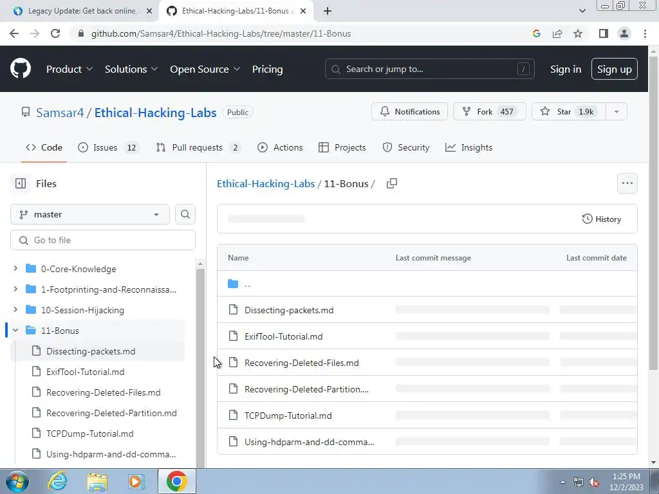Expand the 10-Session-Hijacking folder chevron
Viewport: 659px width, 494px height.
(15, 309)
